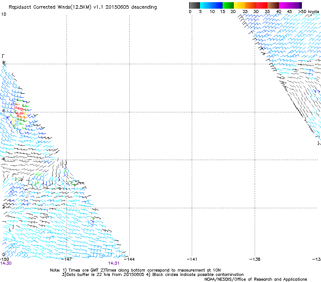Click the '6' latitude label on the left axis

click(x=3, y=111)
